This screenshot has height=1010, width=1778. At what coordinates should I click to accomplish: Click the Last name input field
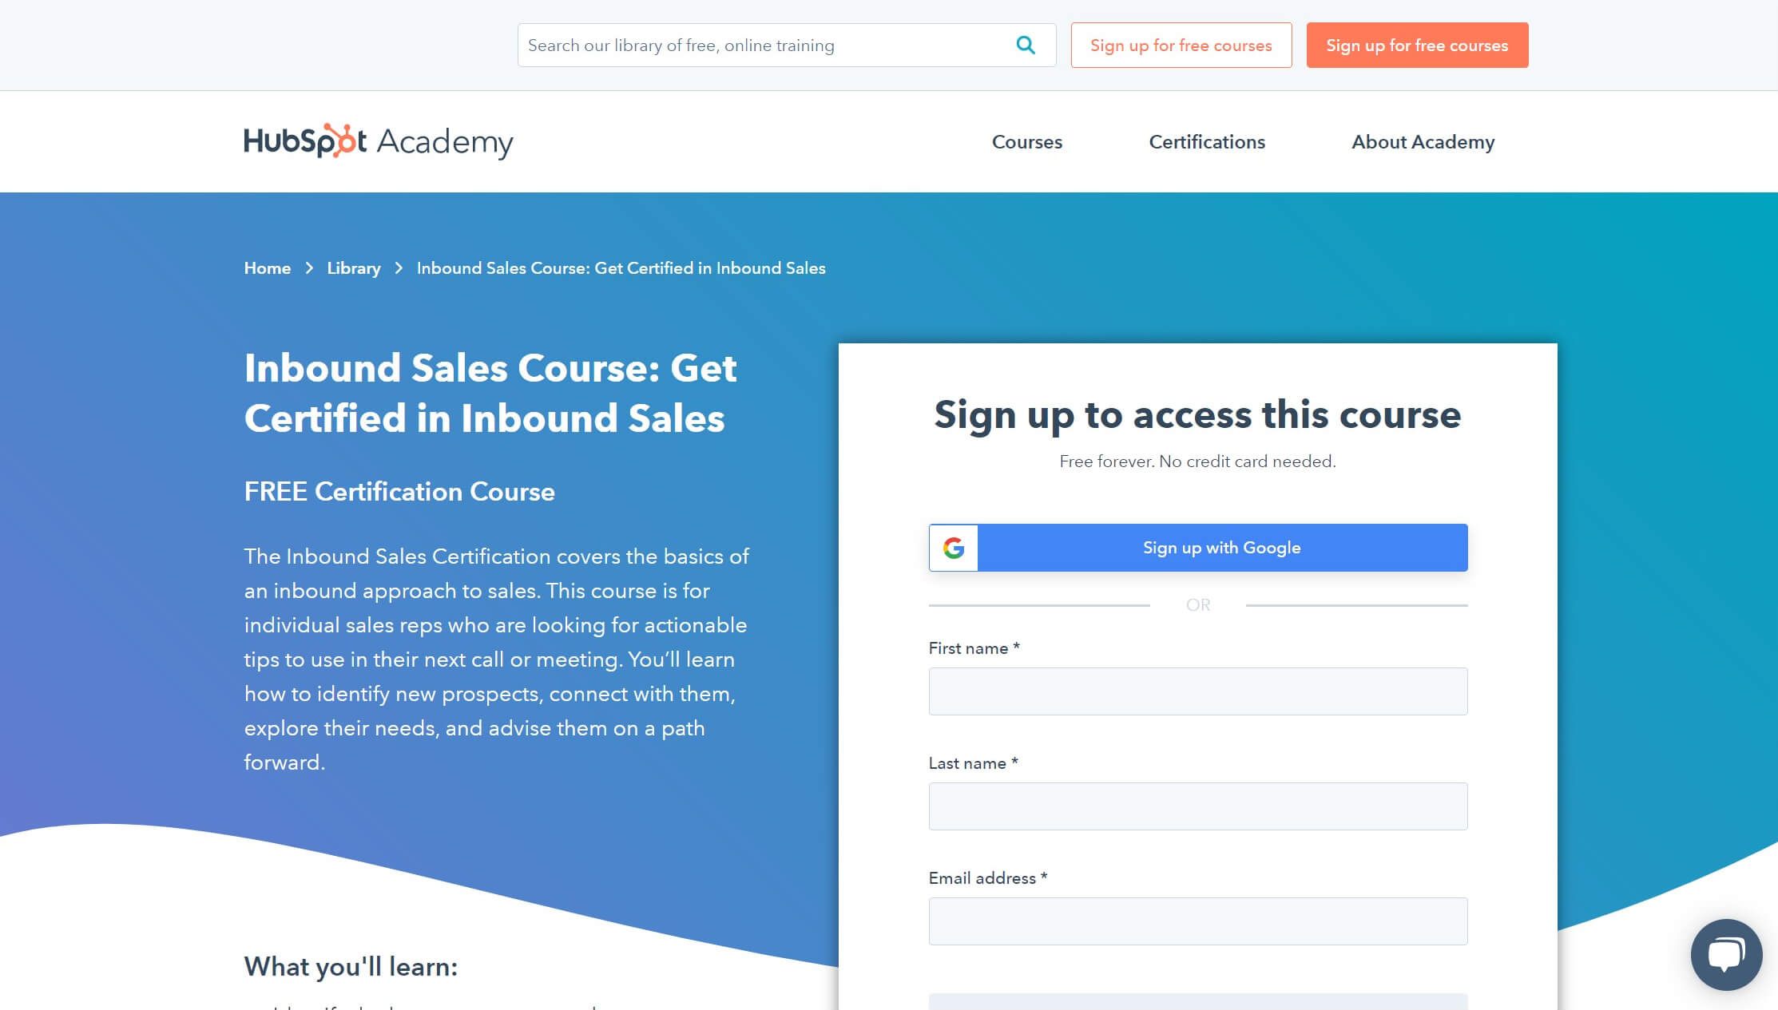pos(1197,806)
